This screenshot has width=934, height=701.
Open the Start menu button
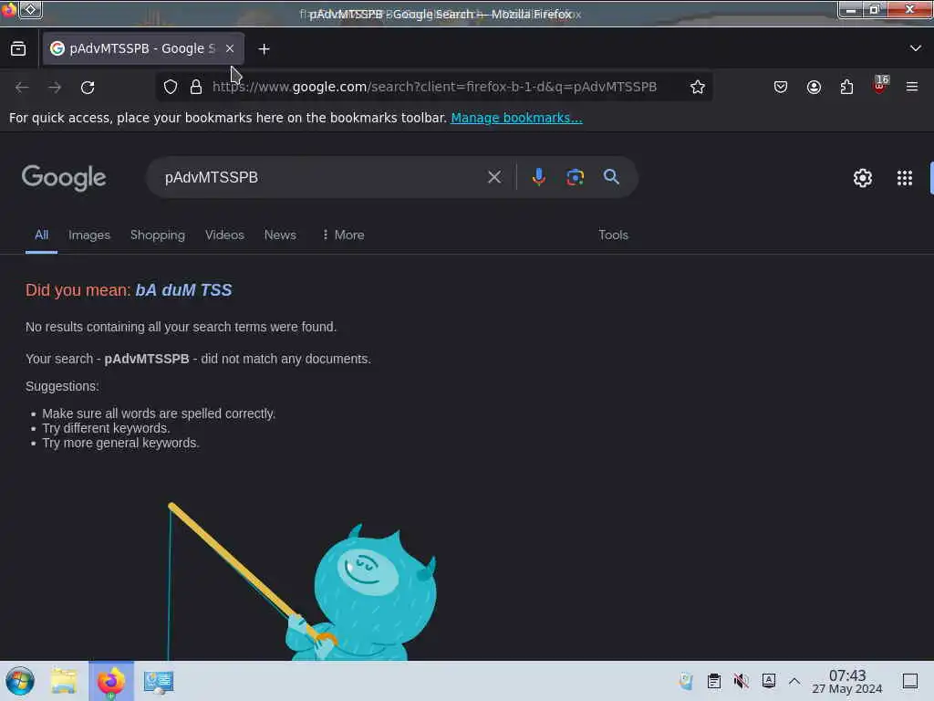point(20,681)
